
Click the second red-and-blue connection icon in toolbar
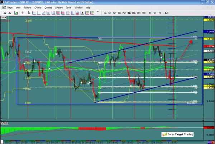[x=10, y=13]
